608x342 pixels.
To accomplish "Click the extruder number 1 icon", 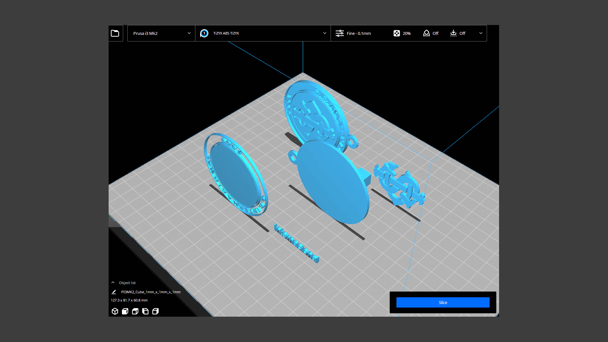I will (x=204, y=33).
